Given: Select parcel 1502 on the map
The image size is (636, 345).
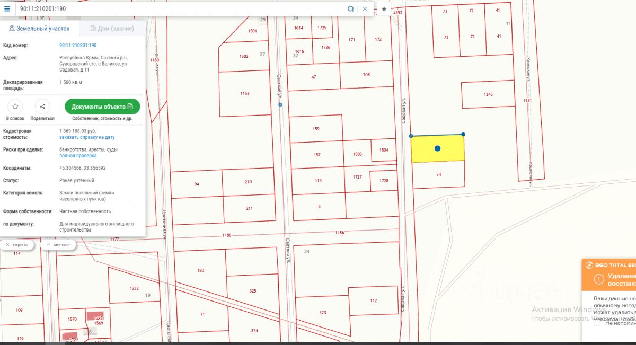Looking at the screenshot, I should coord(244,56).
